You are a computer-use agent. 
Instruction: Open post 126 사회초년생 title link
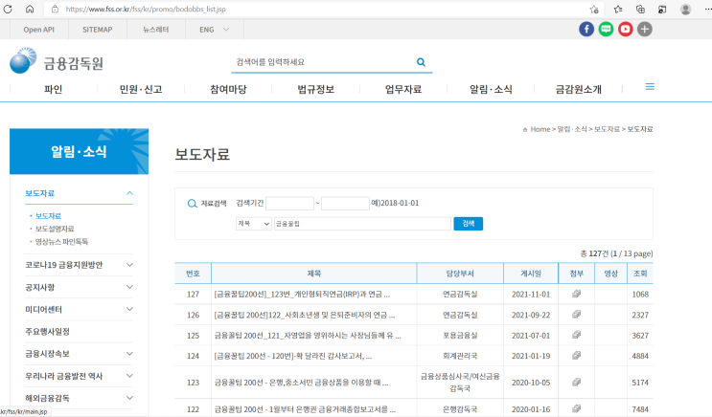point(304,315)
